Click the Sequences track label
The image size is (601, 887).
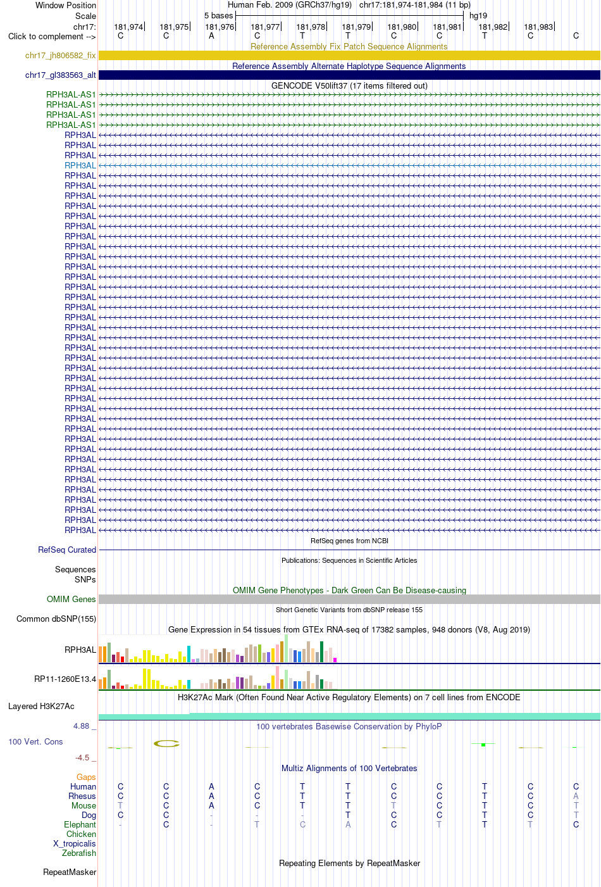pyautogui.click(x=75, y=570)
